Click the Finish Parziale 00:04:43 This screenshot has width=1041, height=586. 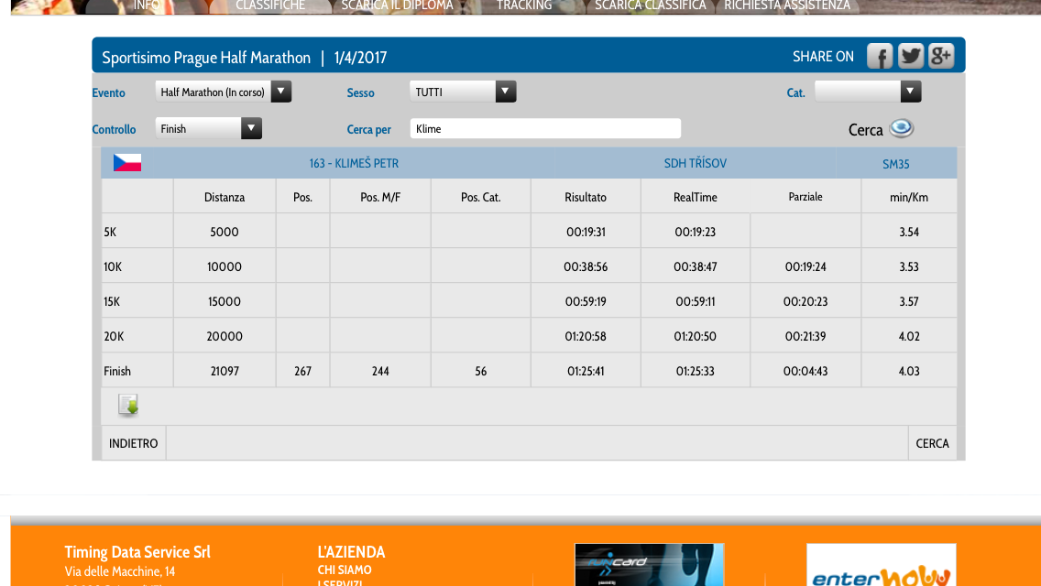coord(805,371)
